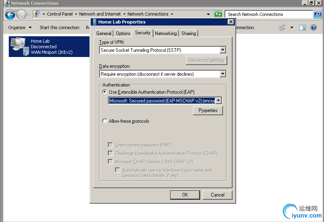Check Unencrypted password (PAP)
324x222 pixels.
click(x=111, y=145)
